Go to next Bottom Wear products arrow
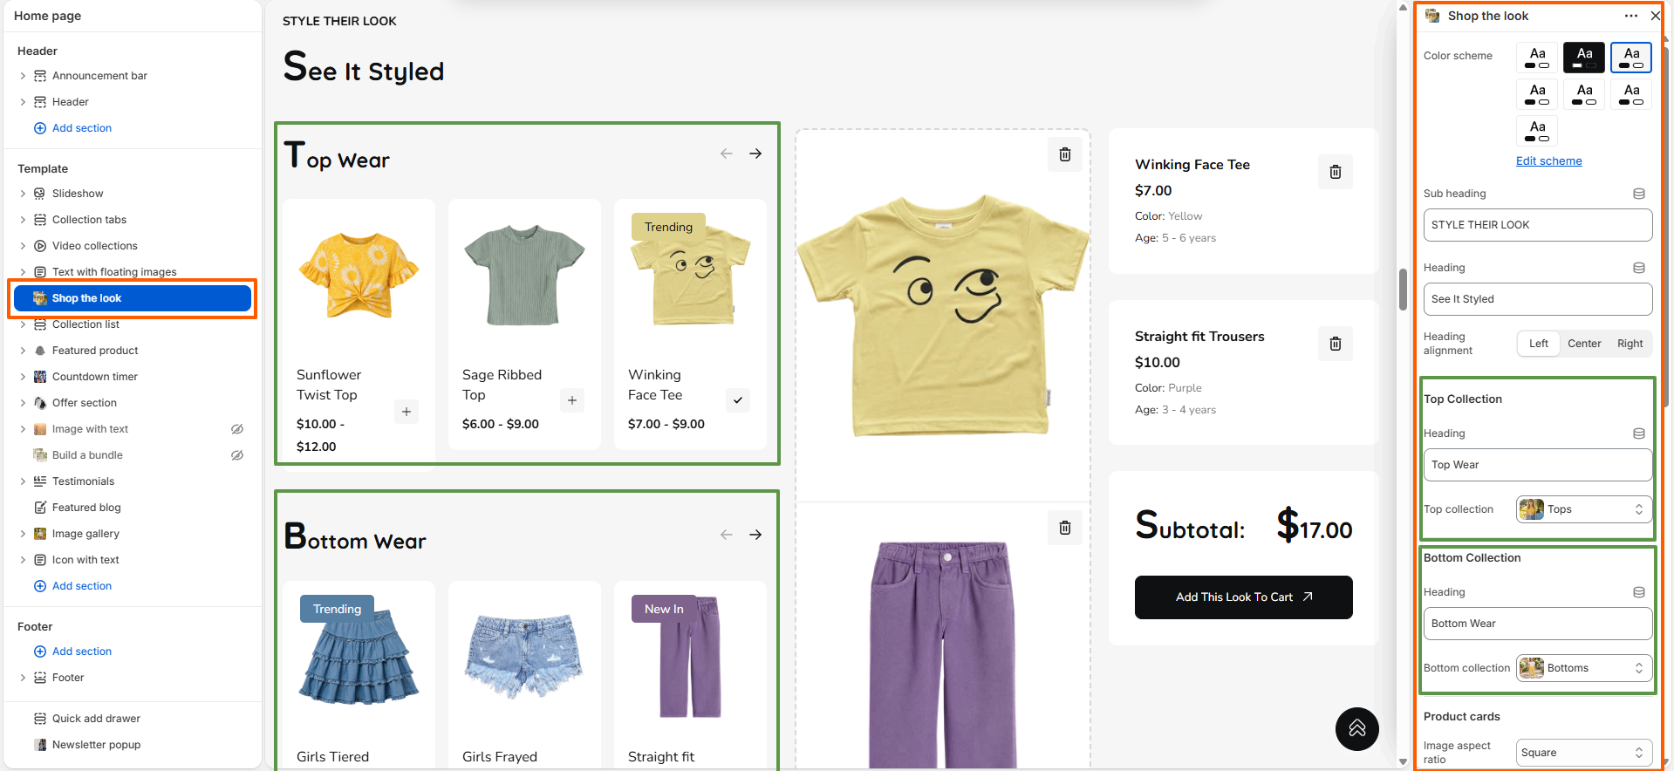1674x771 pixels. [x=755, y=535]
